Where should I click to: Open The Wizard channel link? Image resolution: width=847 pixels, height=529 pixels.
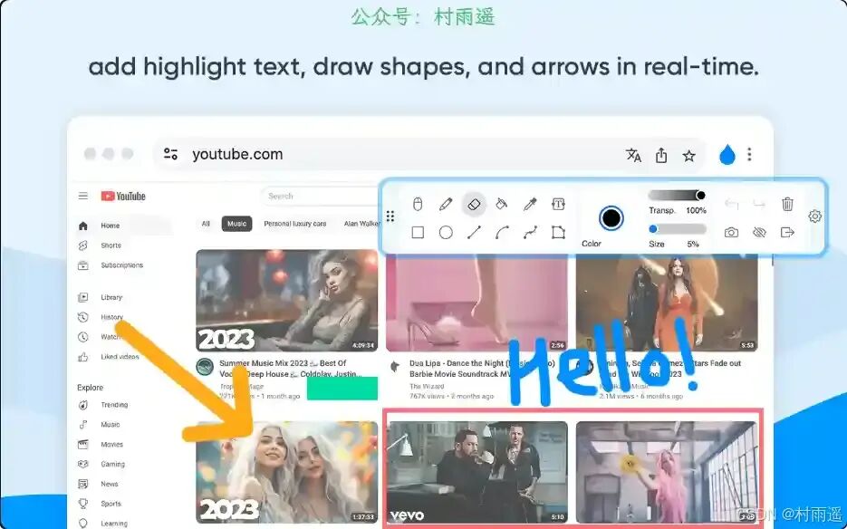click(x=427, y=387)
